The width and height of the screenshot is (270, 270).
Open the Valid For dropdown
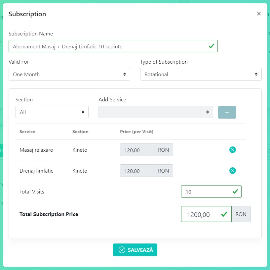click(x=69, y=74)
